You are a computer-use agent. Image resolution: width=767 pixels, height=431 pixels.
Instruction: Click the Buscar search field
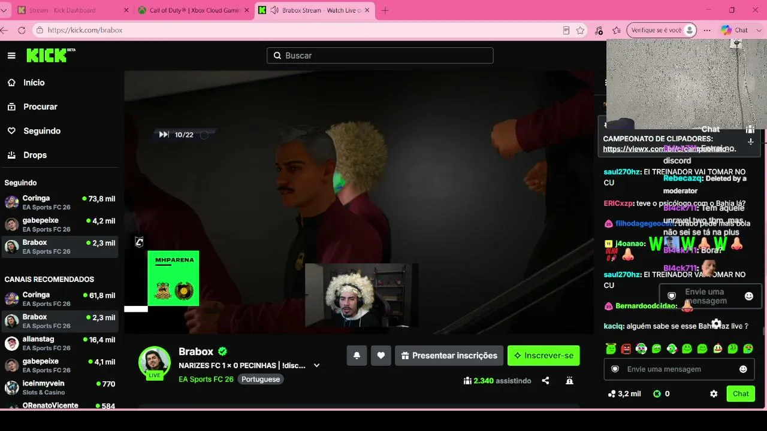380,56
